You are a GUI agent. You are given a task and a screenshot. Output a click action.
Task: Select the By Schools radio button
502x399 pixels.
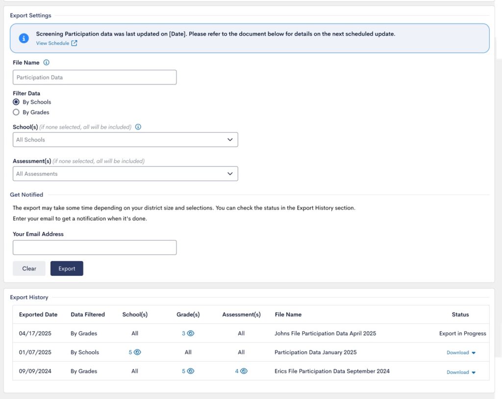[x=16, y=102]
